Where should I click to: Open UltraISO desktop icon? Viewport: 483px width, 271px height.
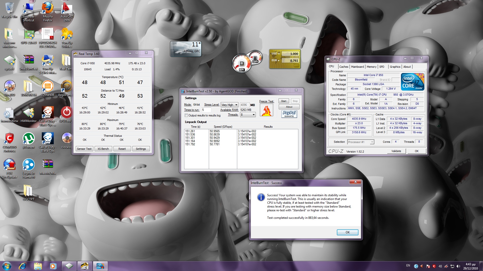10,88
